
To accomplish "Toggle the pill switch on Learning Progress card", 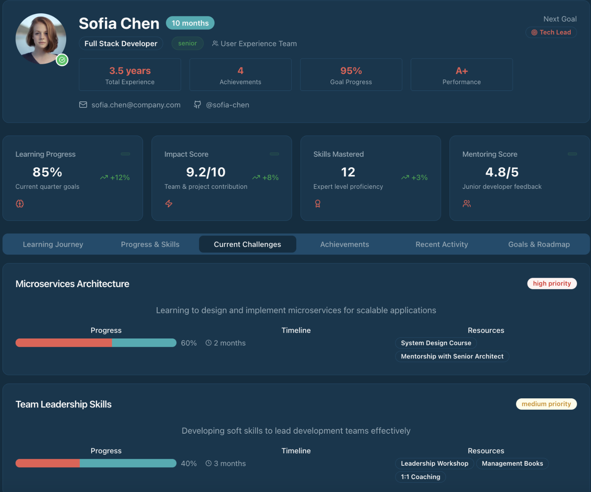I will pos(125,154).
